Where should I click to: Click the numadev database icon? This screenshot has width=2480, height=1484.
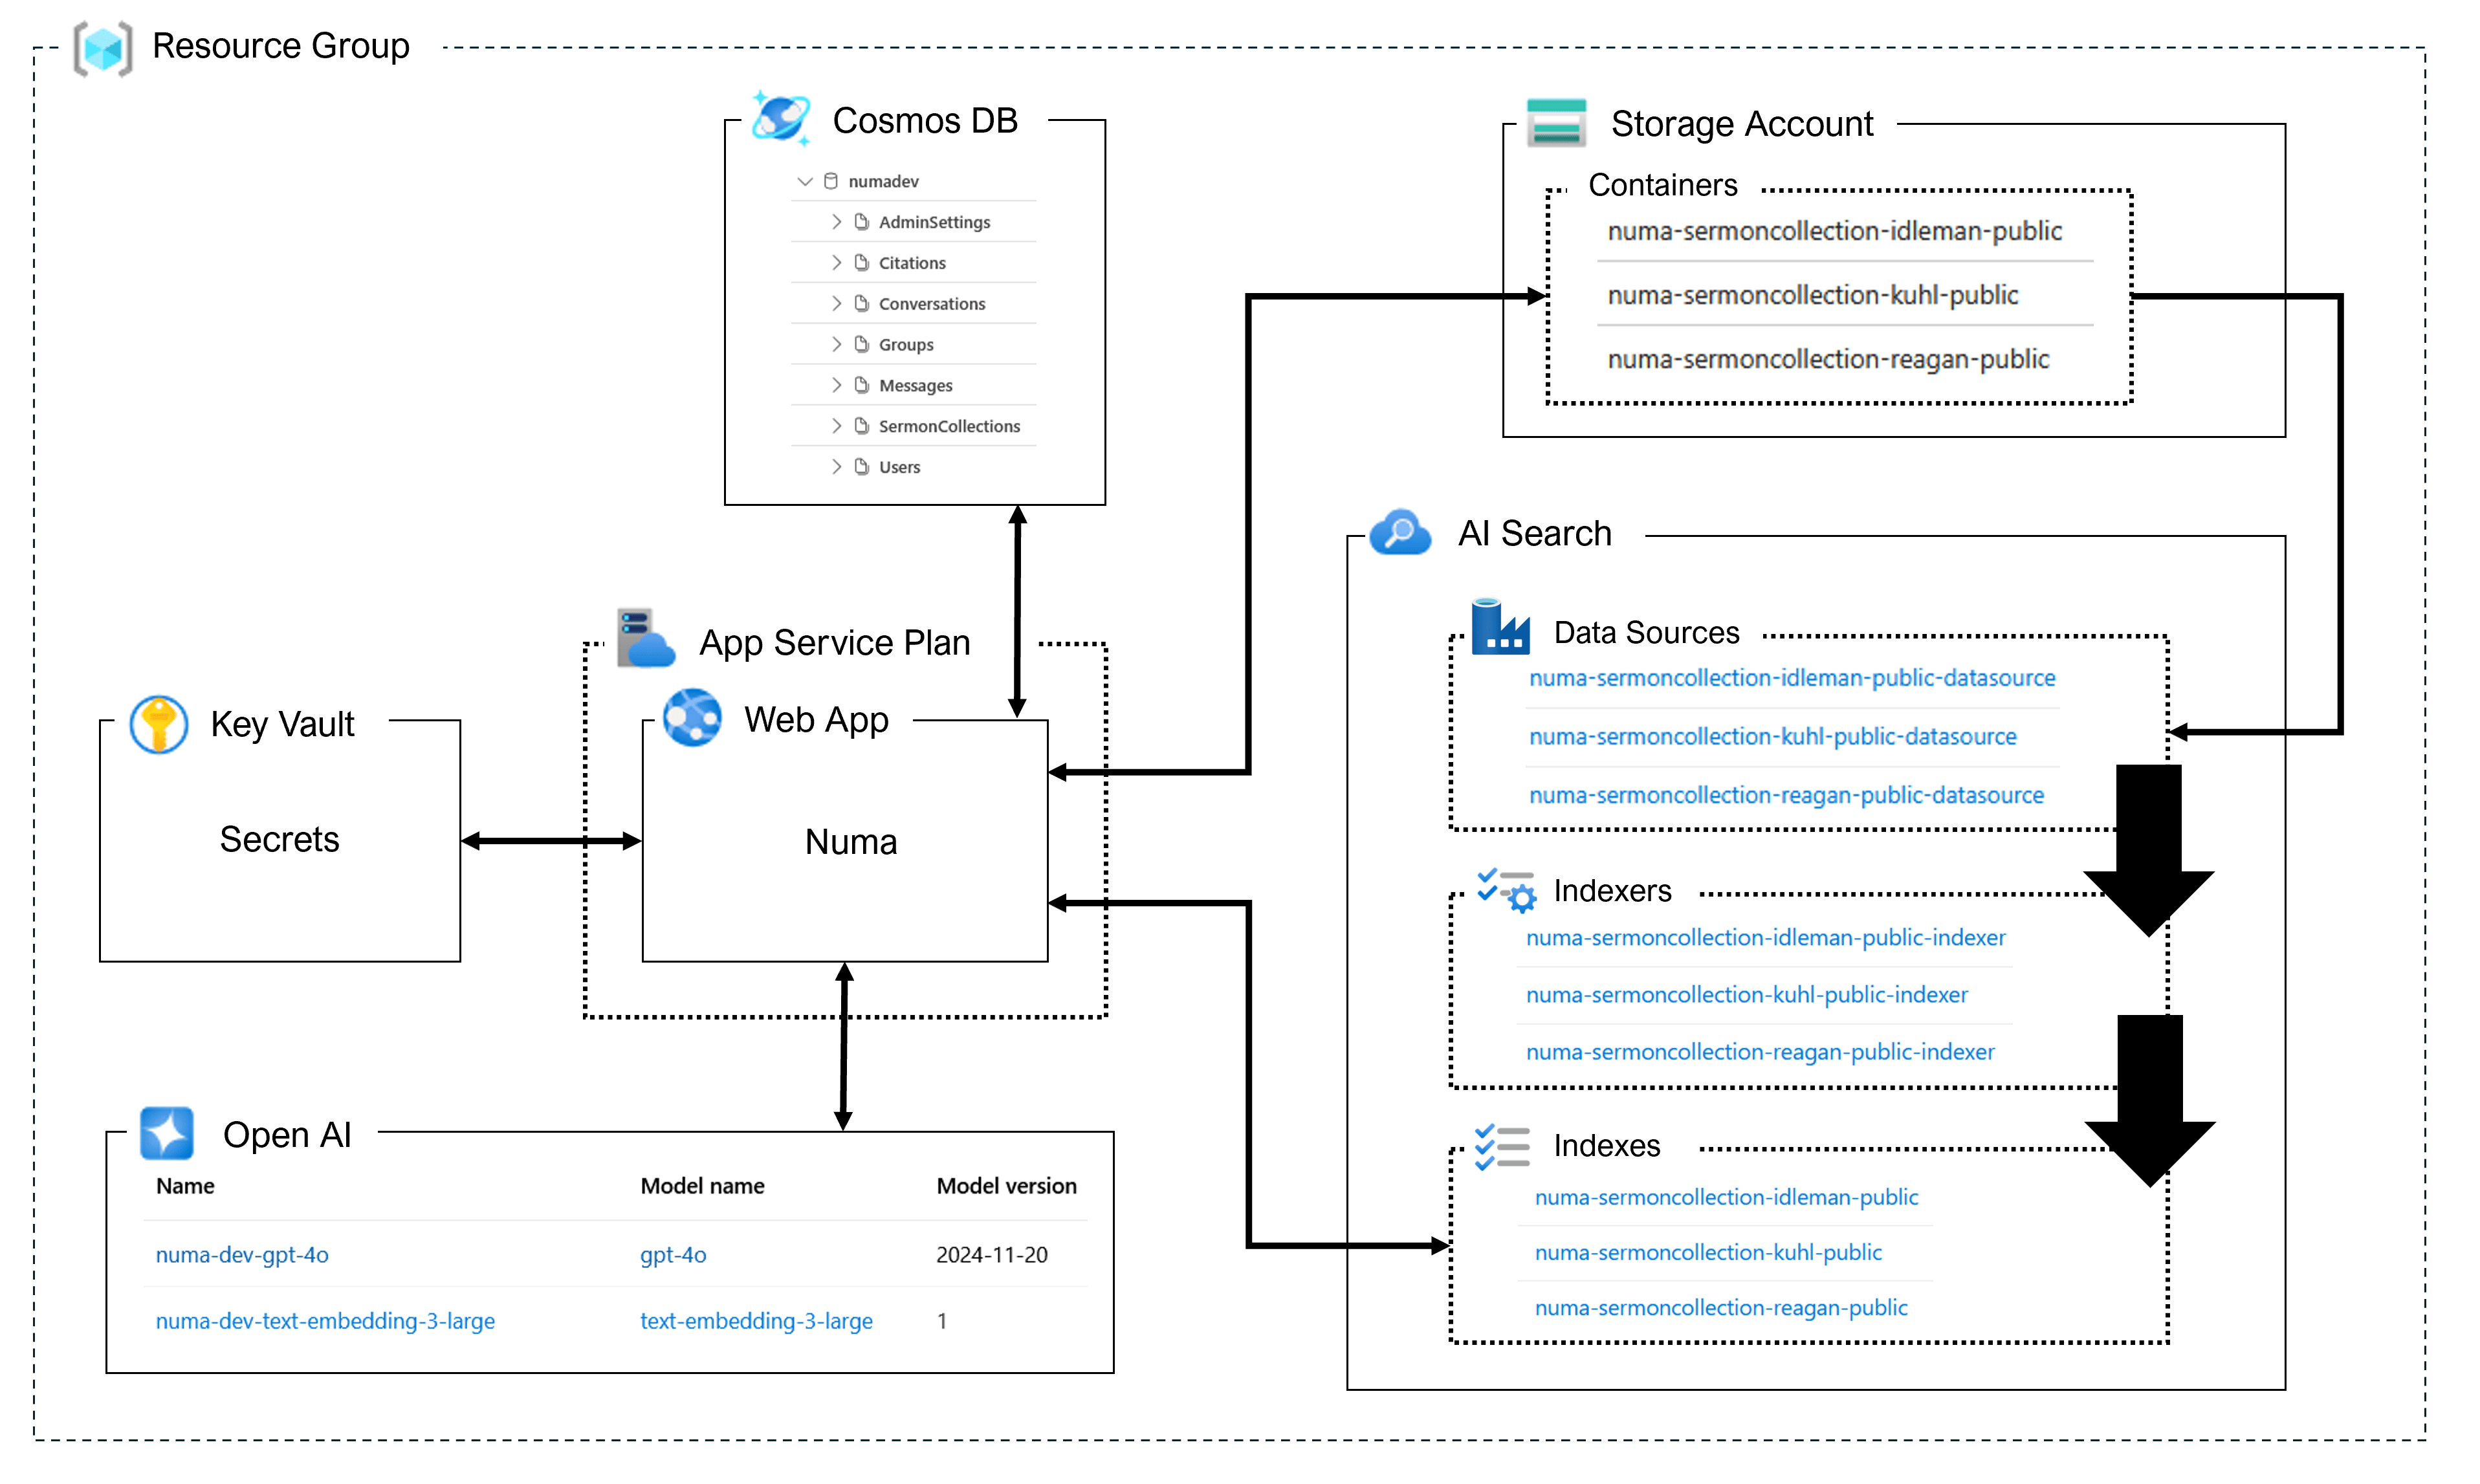coord(831,181)
